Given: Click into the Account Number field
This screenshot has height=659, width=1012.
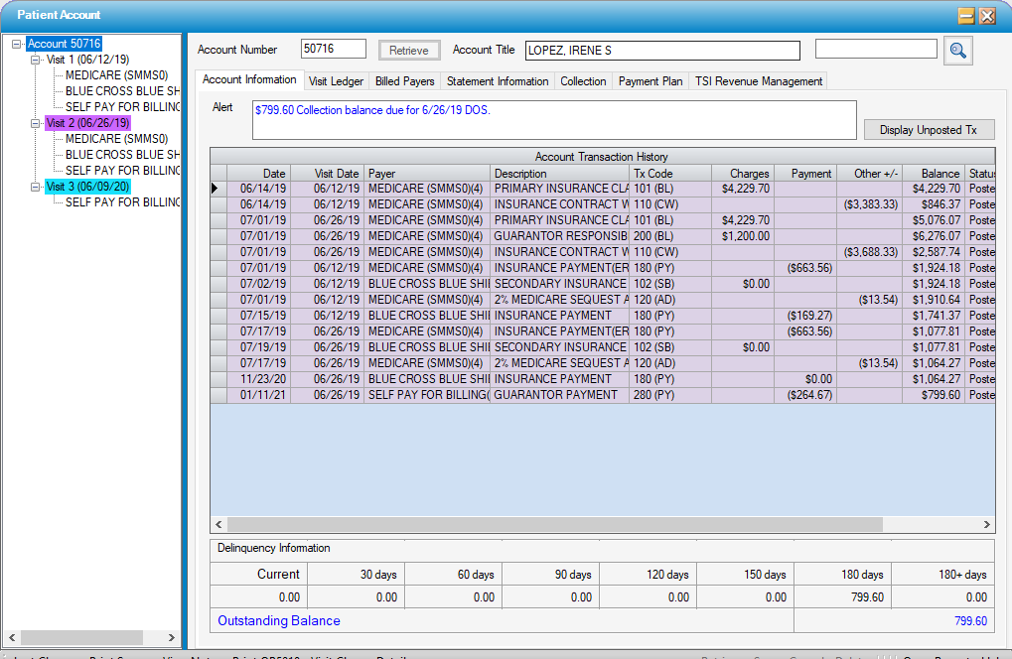Looking at the screenshot, I should (334, 50).
